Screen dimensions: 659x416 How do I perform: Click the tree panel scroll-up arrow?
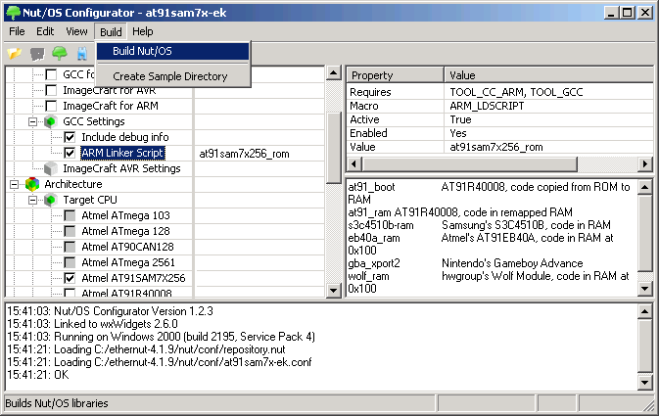(x=333, y=73)
